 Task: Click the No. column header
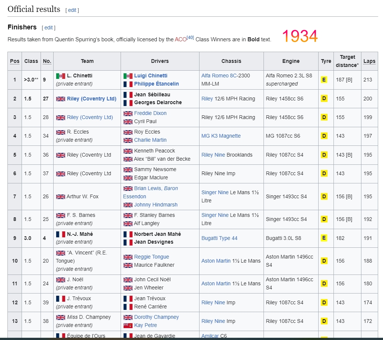(47, 61)
